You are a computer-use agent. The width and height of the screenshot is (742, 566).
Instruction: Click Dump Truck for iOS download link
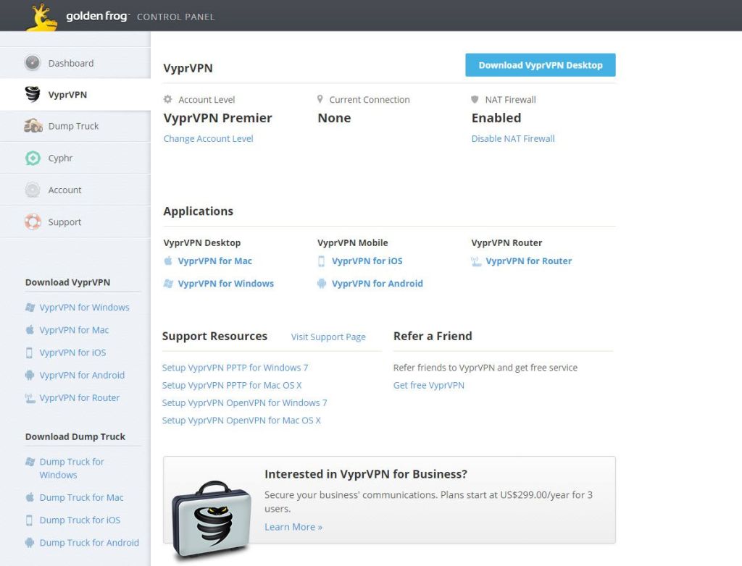pos(80,520)
